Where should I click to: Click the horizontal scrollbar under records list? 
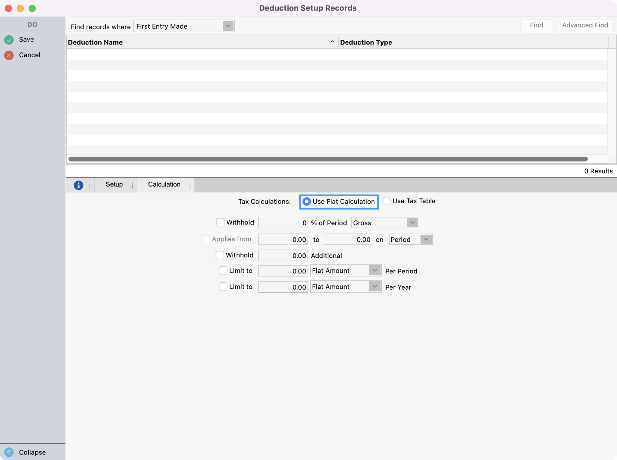pos(328,159)
